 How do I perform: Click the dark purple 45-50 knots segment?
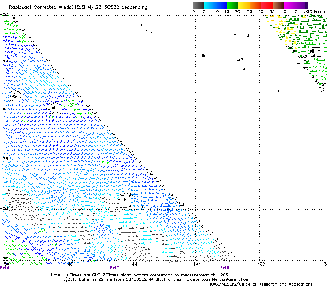coord(301,5)
